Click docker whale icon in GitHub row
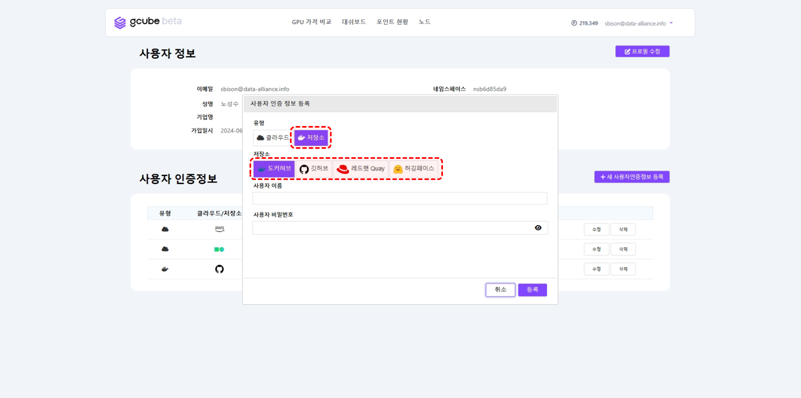Image resolution: width=801 pixels, height=398 pixels. click(x=165, y=269)
